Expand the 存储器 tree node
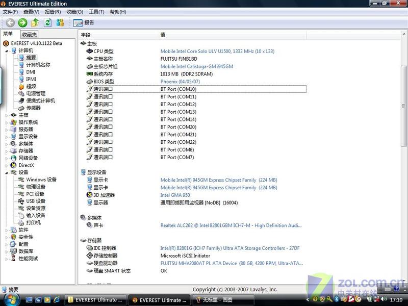This screenshot has height=306, width=408. point(7,151)
